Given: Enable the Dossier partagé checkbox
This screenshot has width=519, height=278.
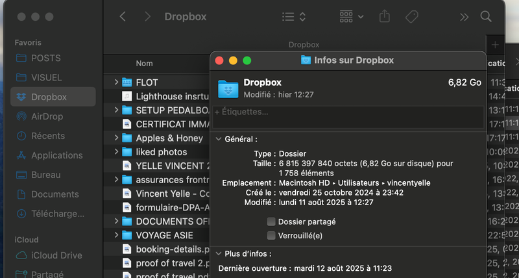Looking at the screenshot, I should pyautogui.click(x=271, y=221).
